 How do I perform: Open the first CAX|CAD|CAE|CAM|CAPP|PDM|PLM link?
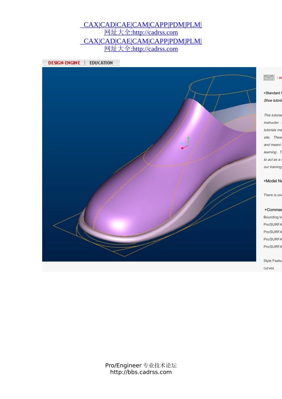coord(141,25)
